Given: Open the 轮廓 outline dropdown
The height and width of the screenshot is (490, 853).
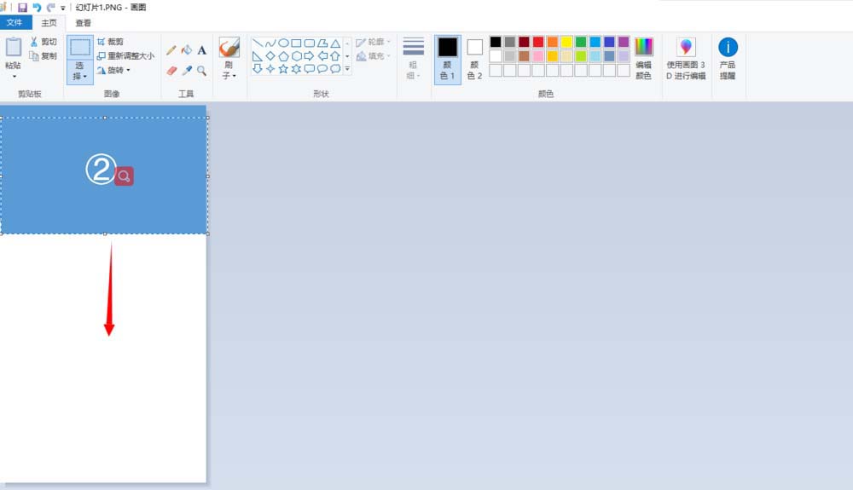Looking at the screenshot, I should [374, 42].
